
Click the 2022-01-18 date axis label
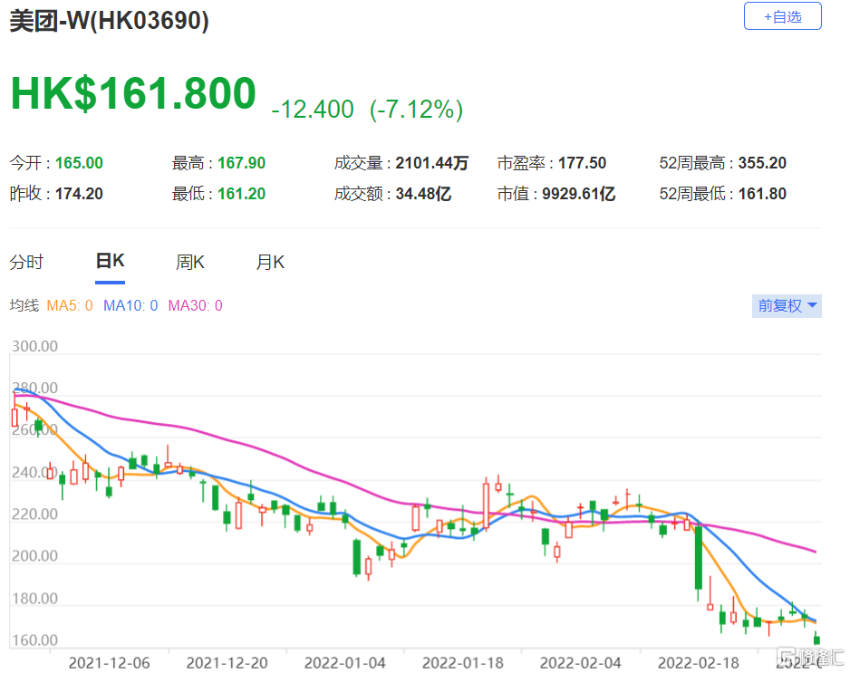(x=463, y=663)
